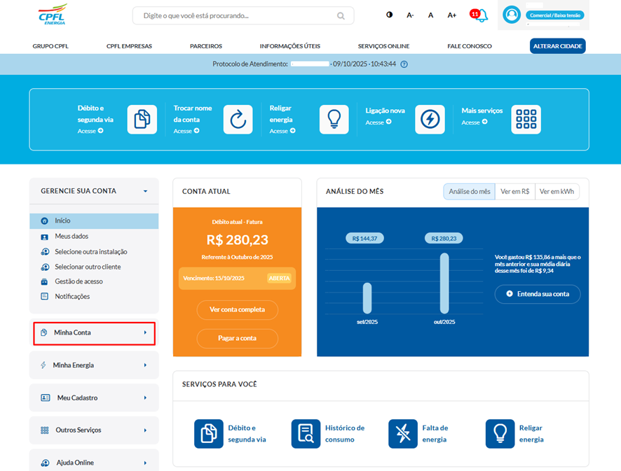Click the out/2025 bar in the chart

444,283
